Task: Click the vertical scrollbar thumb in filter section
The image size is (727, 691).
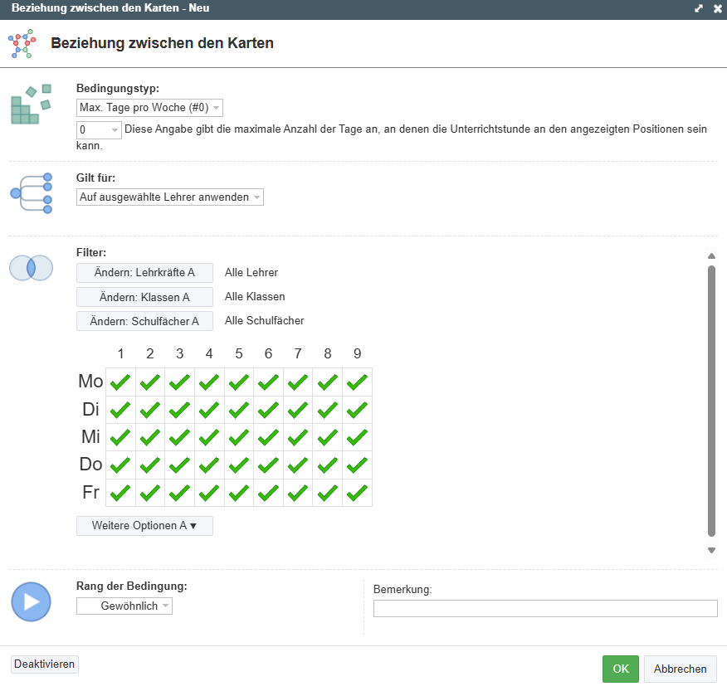Action: click(712, 401)
